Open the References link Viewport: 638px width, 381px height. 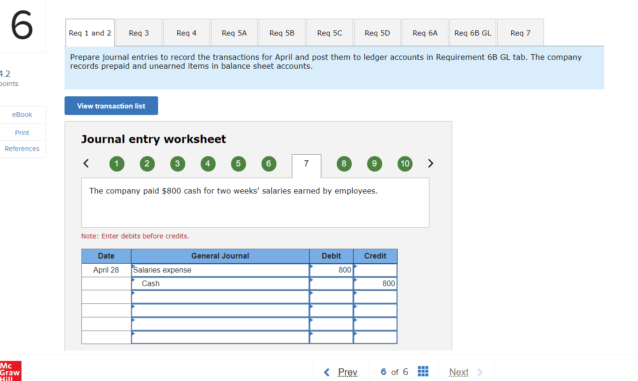pyautogui.click(x=22, y=149)
